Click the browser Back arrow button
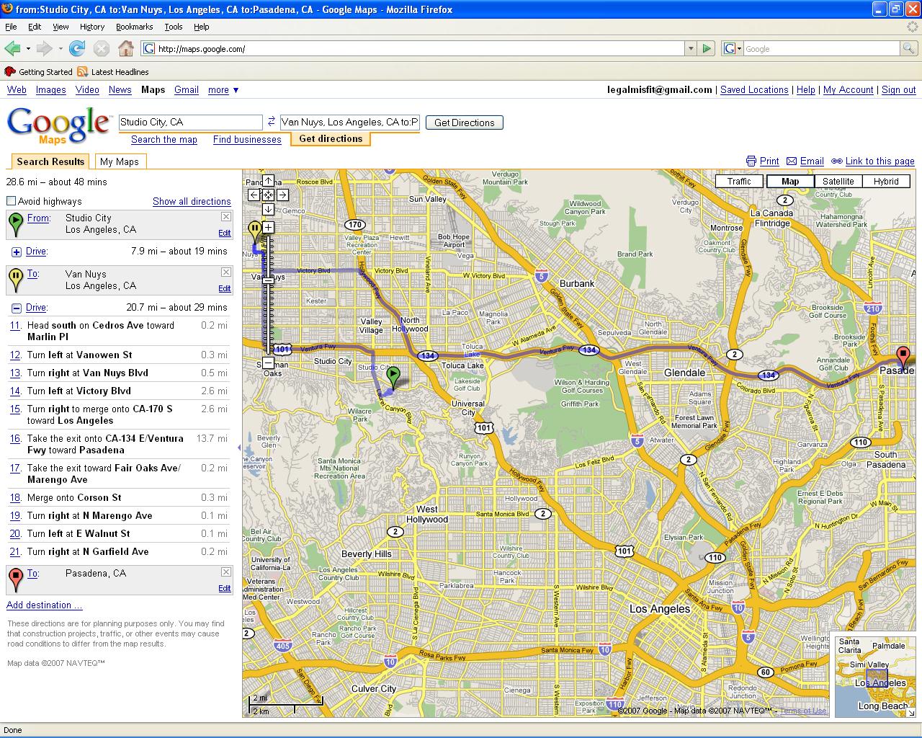 point(12,48)
